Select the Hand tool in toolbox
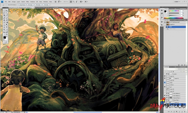The width and height of the screenshot is (188, 113). click(4, 35)
